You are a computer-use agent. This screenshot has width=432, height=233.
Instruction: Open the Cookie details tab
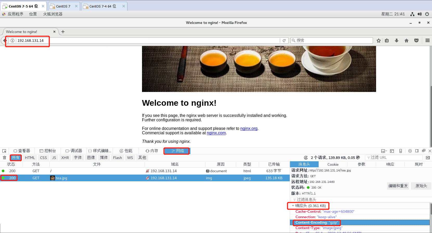coord(333,164)
